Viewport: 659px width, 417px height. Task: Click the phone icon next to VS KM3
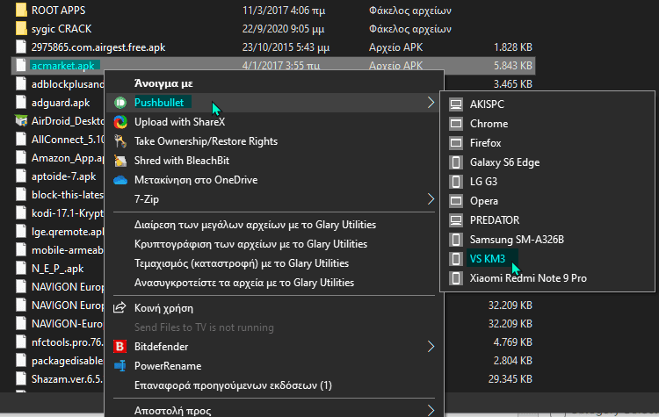point(456,259)
